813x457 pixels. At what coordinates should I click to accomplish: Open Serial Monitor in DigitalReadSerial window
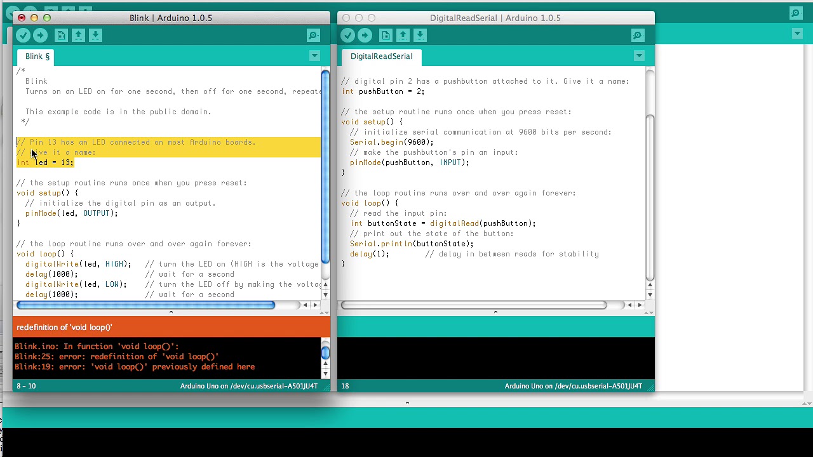click(x=638, y=36)
